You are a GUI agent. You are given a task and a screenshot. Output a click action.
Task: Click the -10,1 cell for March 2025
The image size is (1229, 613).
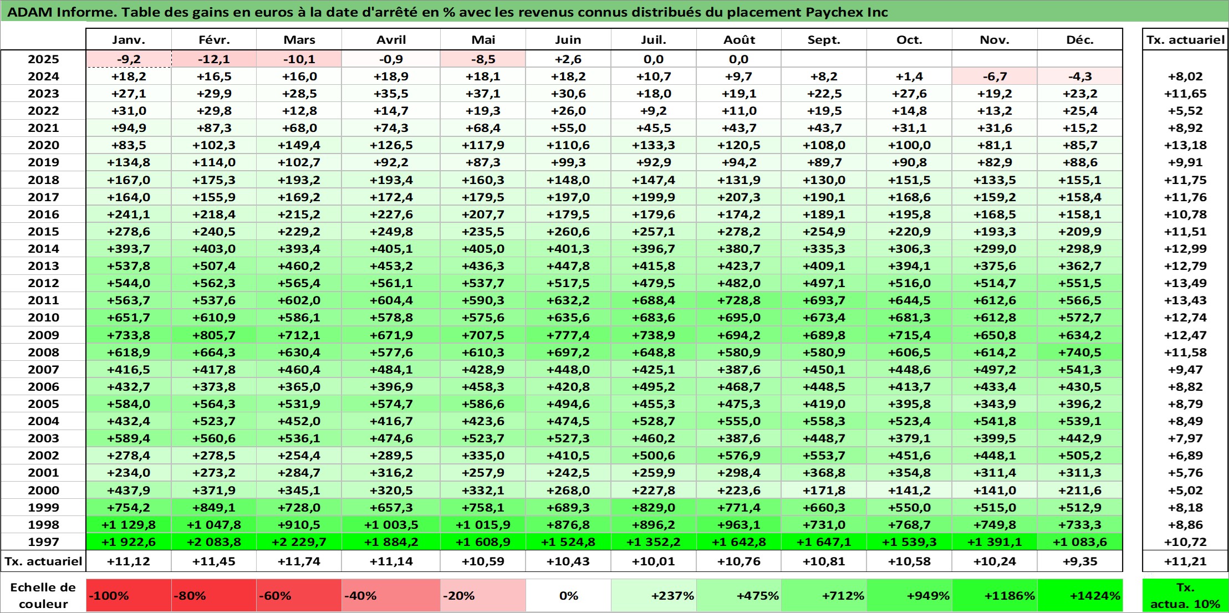coord(299,59)
